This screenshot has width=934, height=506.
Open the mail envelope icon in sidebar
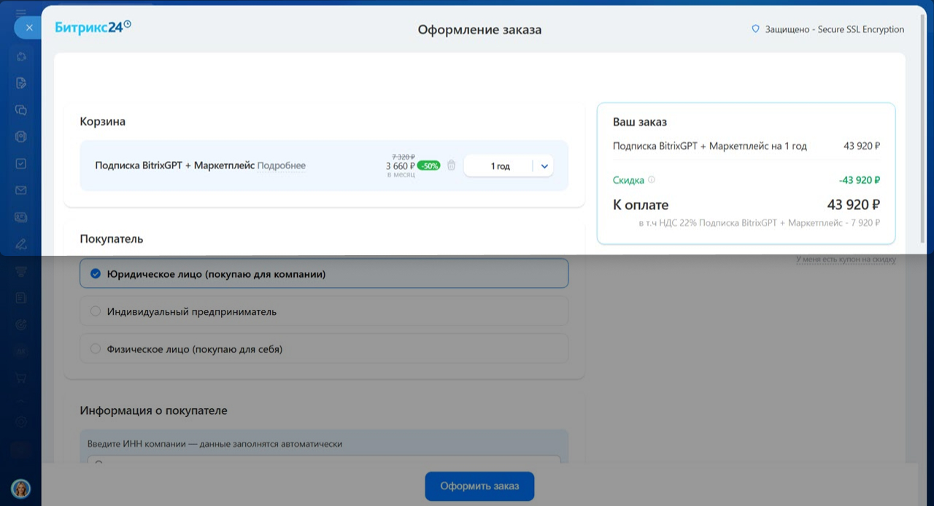click(x=21, y=190)
